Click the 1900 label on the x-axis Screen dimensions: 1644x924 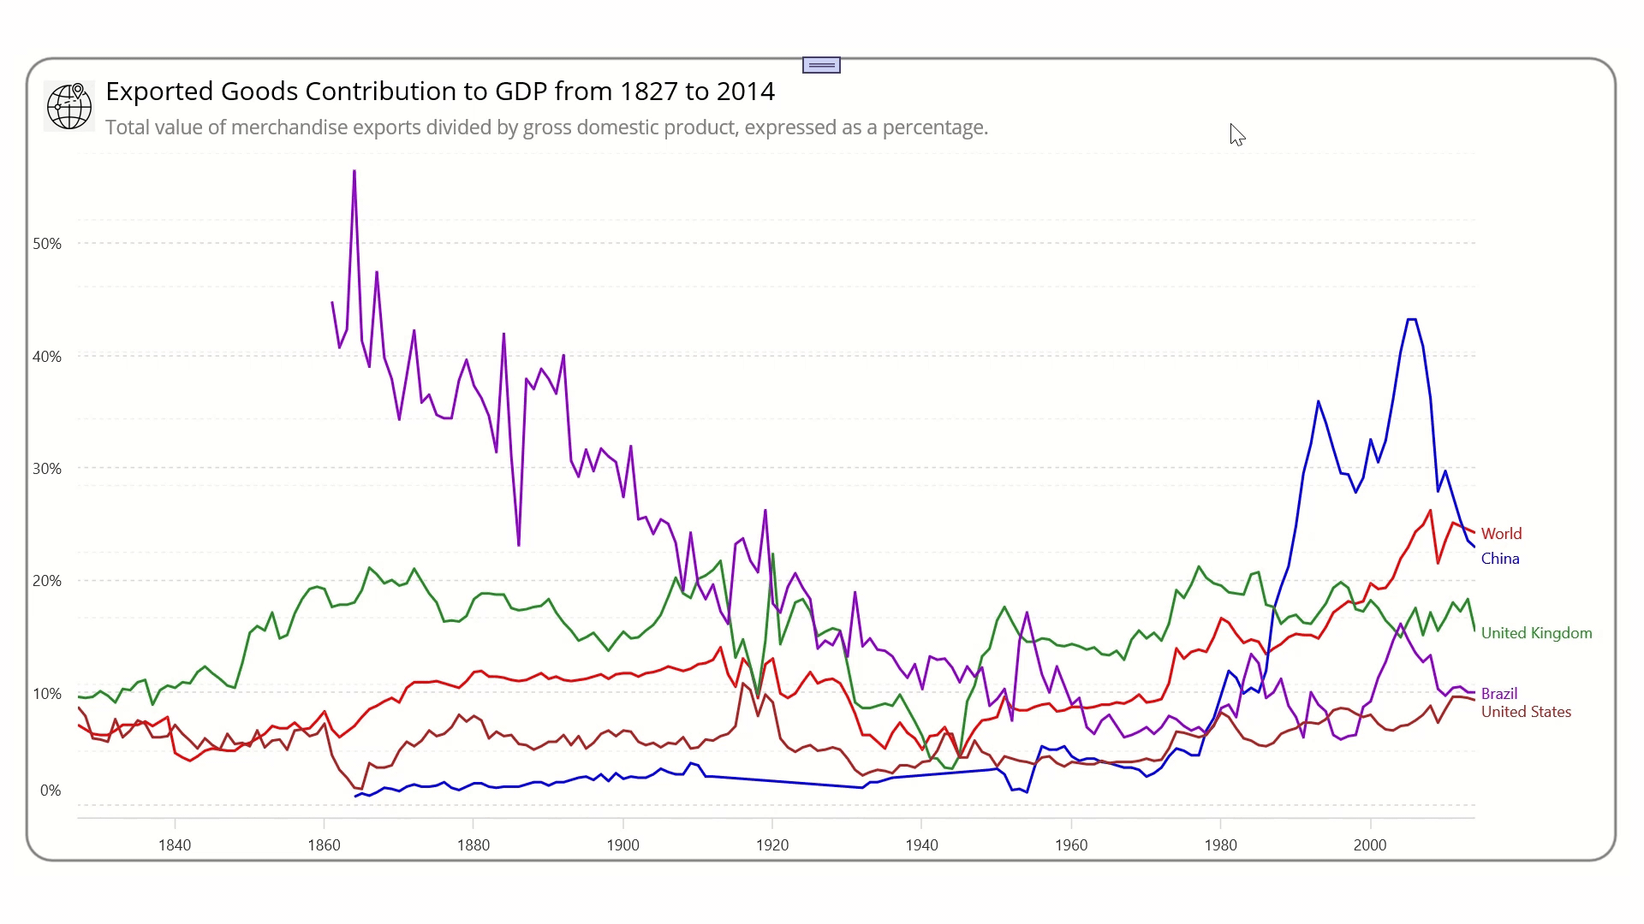tap(622, 845)
